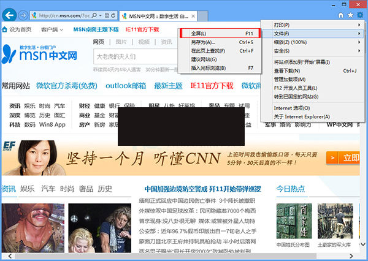The width and height of the screenshot is (368, 261).
Task: Click the Home icon in IE toolbar
Action: (x=340, y=15)
